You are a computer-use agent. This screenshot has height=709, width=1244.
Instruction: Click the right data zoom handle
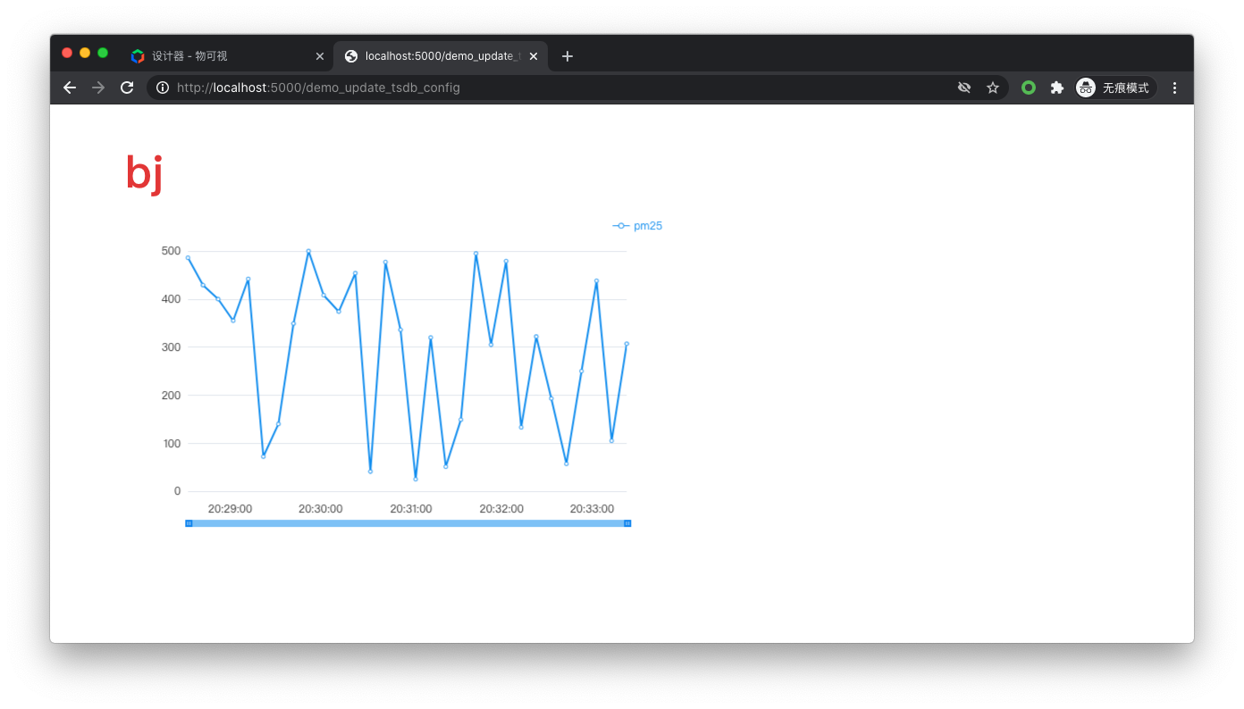click(627, 523)
